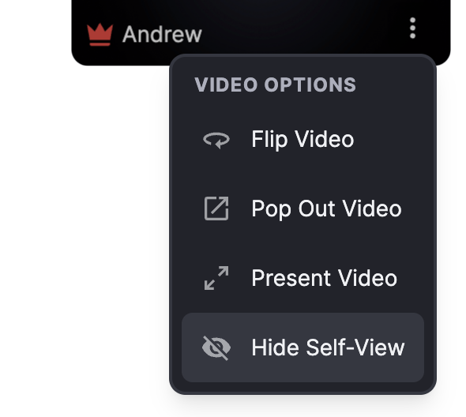The image size is (466, 417).
Task: Select the Flip Video menu entry
Action: 303,140
